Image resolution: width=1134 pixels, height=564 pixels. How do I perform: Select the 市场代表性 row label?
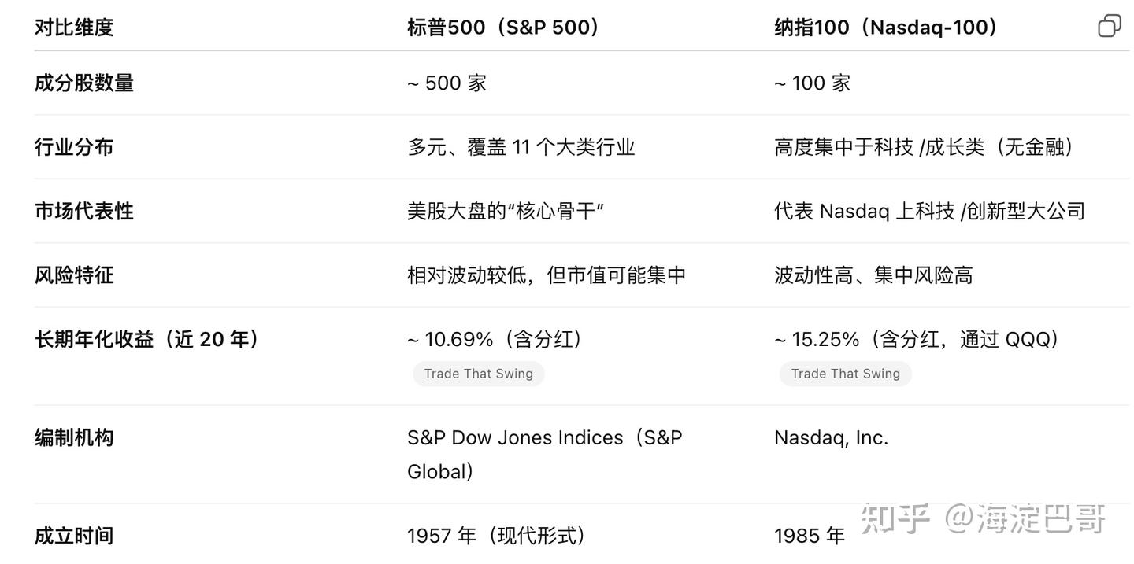[84, 211]
